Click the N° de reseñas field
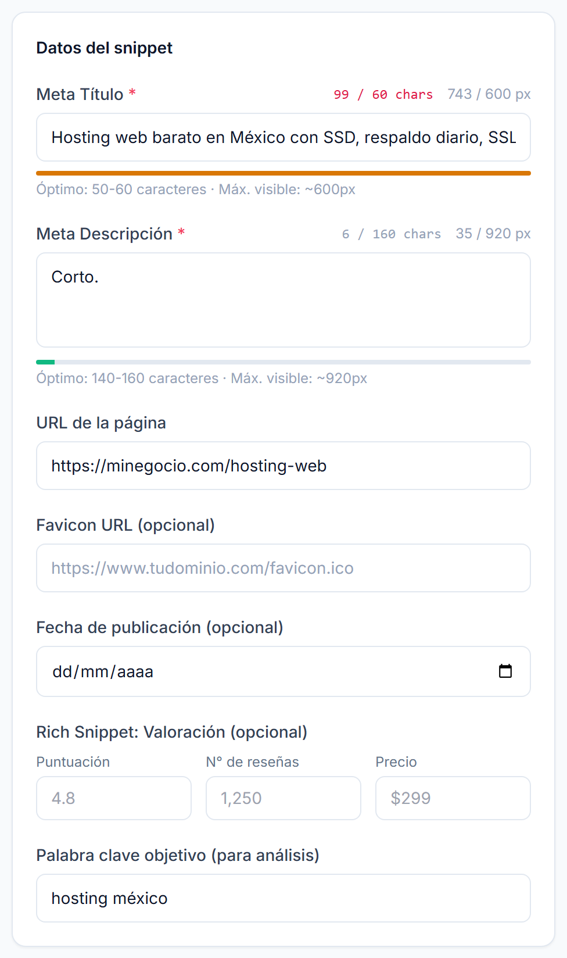 point(283,798)
